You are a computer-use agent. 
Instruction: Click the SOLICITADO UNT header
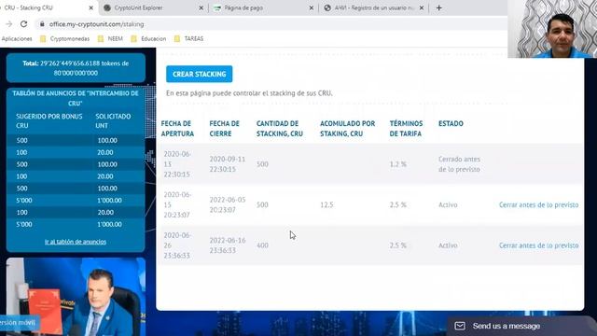click(113, 120)
